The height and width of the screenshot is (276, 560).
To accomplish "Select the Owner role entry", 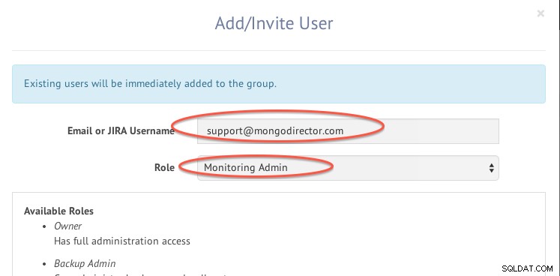I will 68,226.
